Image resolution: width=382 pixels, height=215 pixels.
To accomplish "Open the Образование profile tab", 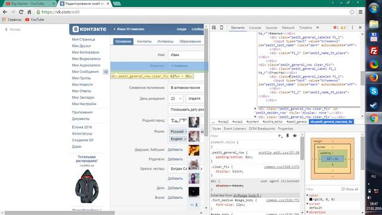I will [x=190, y=41].
